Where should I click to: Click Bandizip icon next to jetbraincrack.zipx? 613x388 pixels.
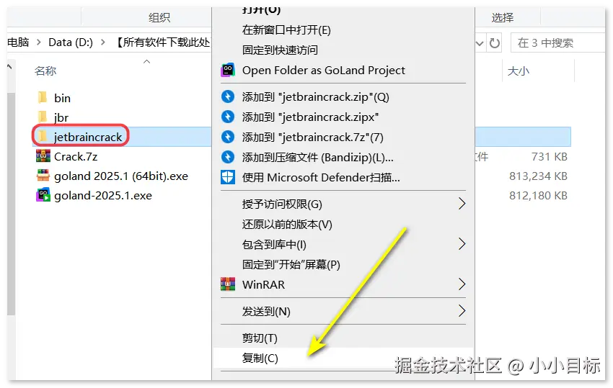227,117
